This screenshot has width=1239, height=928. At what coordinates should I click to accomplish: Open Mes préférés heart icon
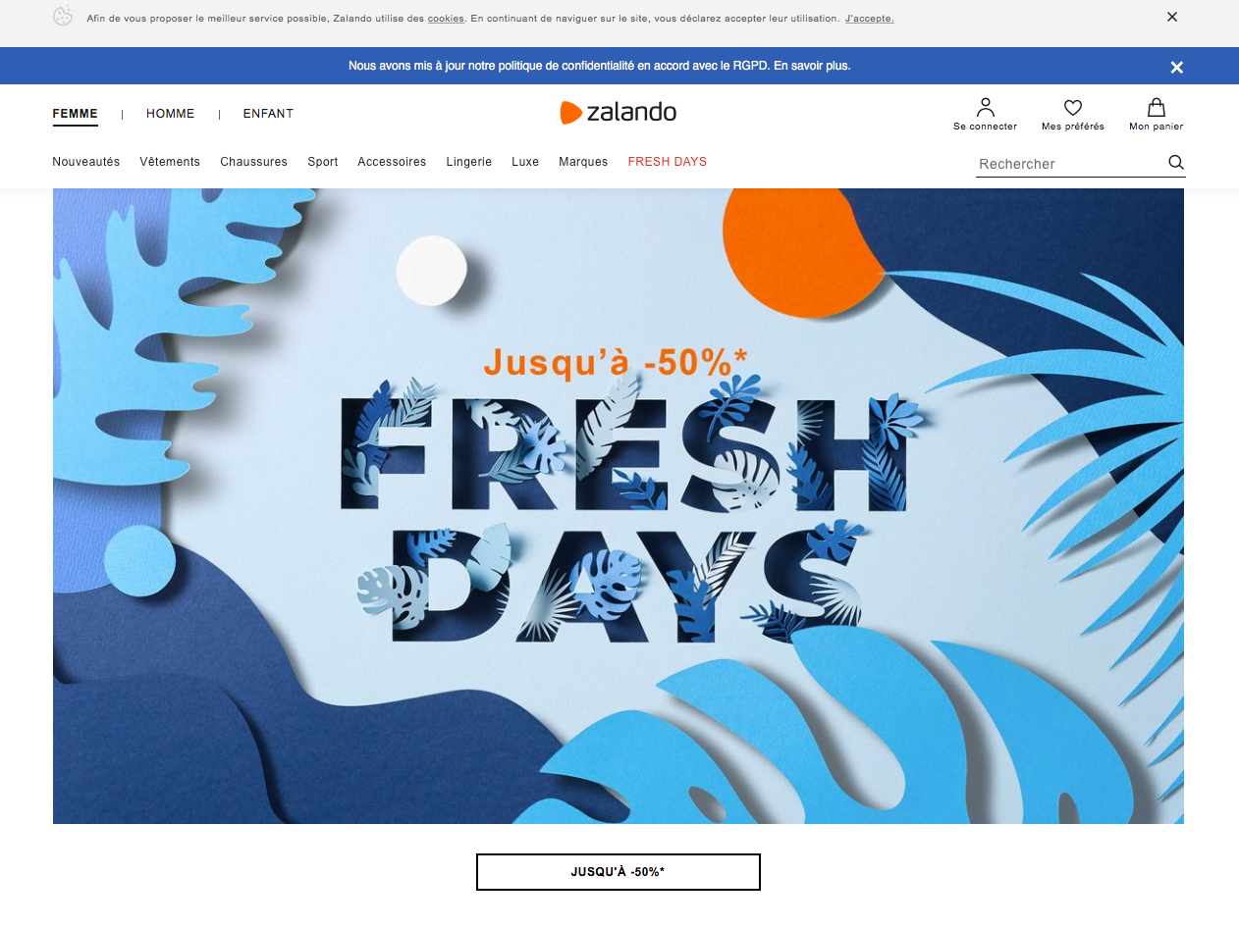[1073, 107]
